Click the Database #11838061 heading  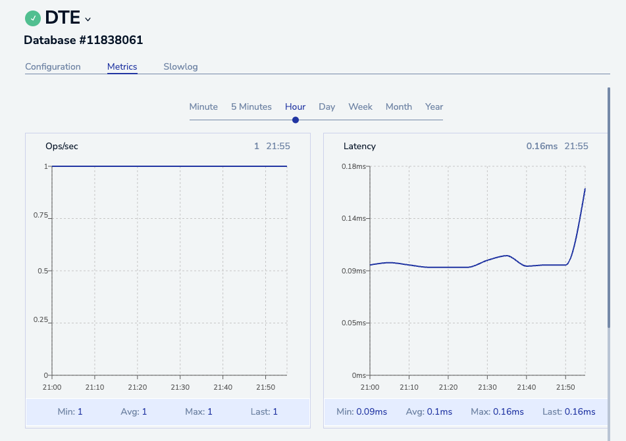pyautogui.click(x=84, y=40)
